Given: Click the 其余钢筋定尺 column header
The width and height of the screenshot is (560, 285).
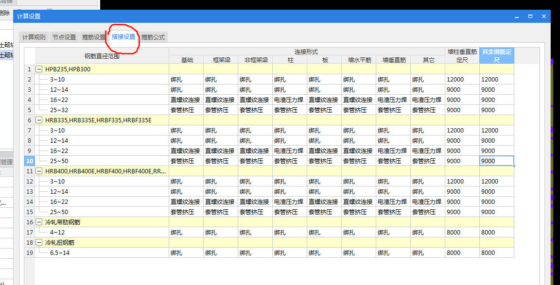Looking at the screenshot, I should coord(497,56).
